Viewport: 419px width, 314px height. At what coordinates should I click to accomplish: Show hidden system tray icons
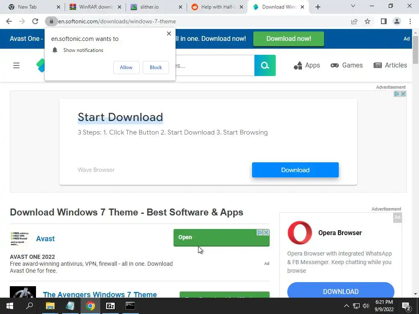(346, 306)
